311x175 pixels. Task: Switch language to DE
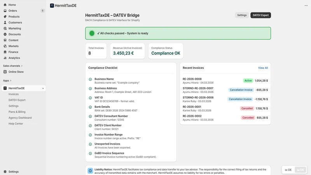tap(288, 170)
